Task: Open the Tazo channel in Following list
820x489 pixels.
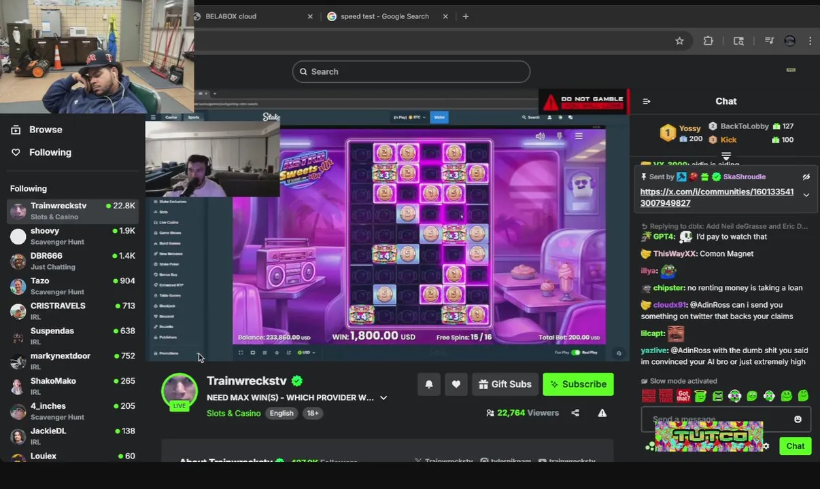Action: 73,286
